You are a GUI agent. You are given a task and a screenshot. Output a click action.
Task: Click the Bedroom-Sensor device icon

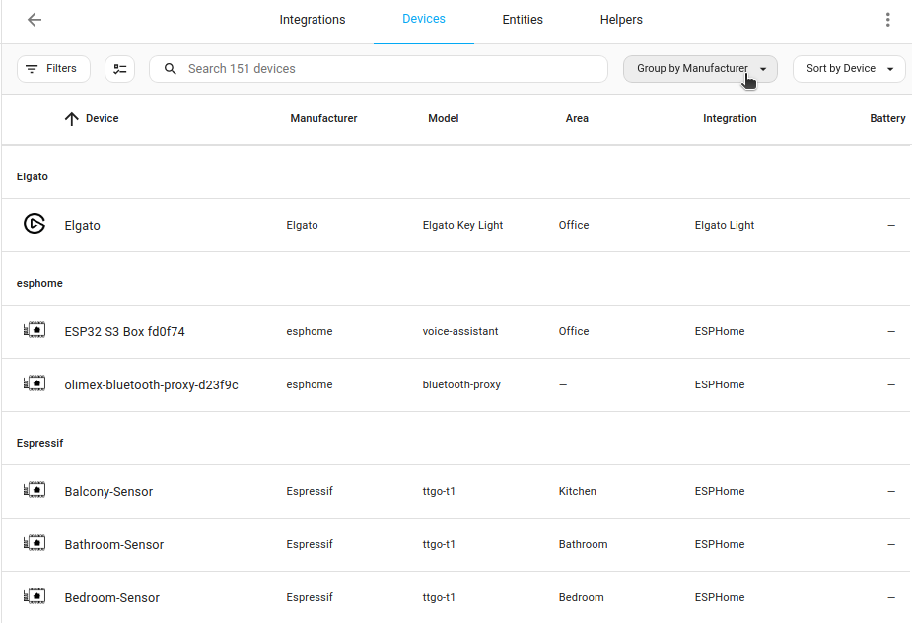(35, 597)
